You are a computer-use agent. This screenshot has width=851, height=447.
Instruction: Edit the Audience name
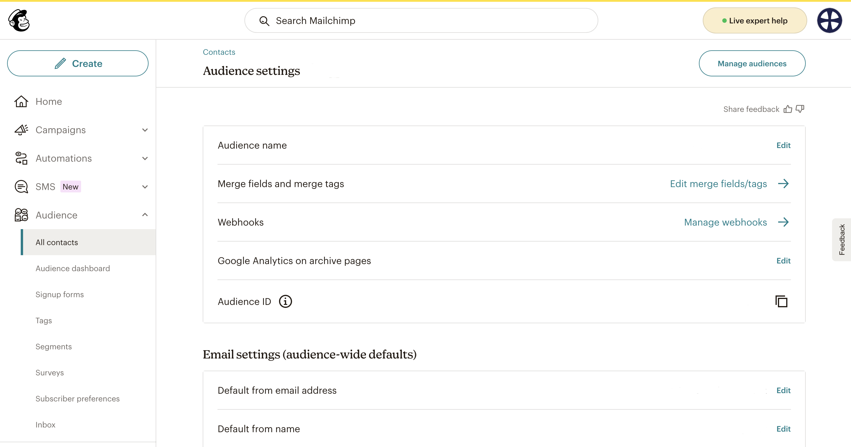[783, 145]
